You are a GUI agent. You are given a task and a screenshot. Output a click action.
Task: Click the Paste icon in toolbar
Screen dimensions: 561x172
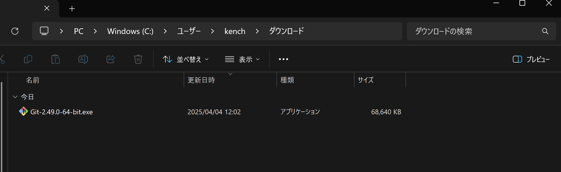pos(55,59)
